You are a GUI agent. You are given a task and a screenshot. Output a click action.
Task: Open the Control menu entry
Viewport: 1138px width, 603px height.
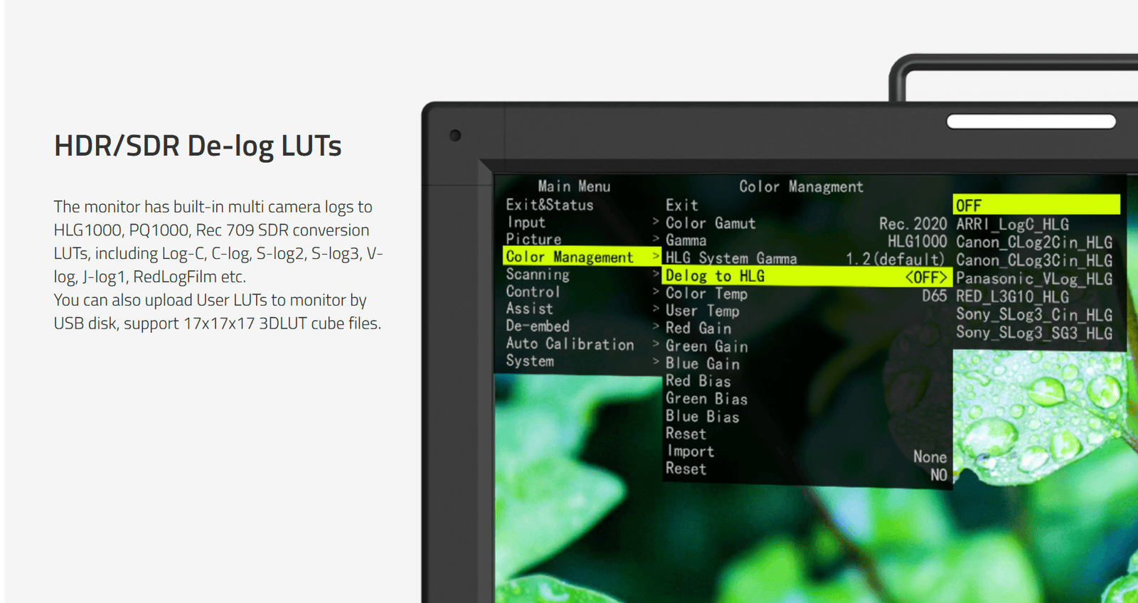point(533,292)
